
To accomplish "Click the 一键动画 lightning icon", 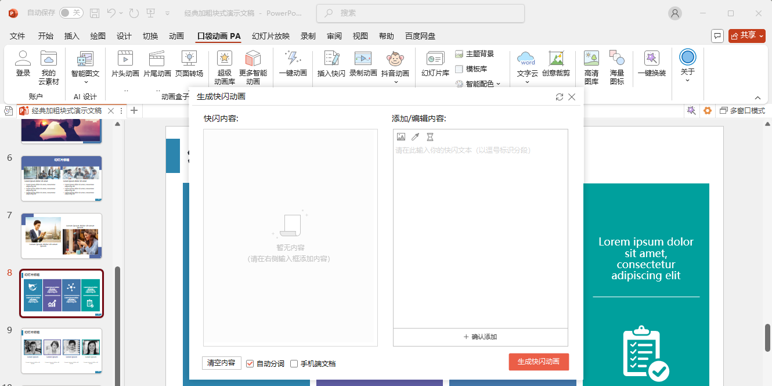I will tap(293, 59).
